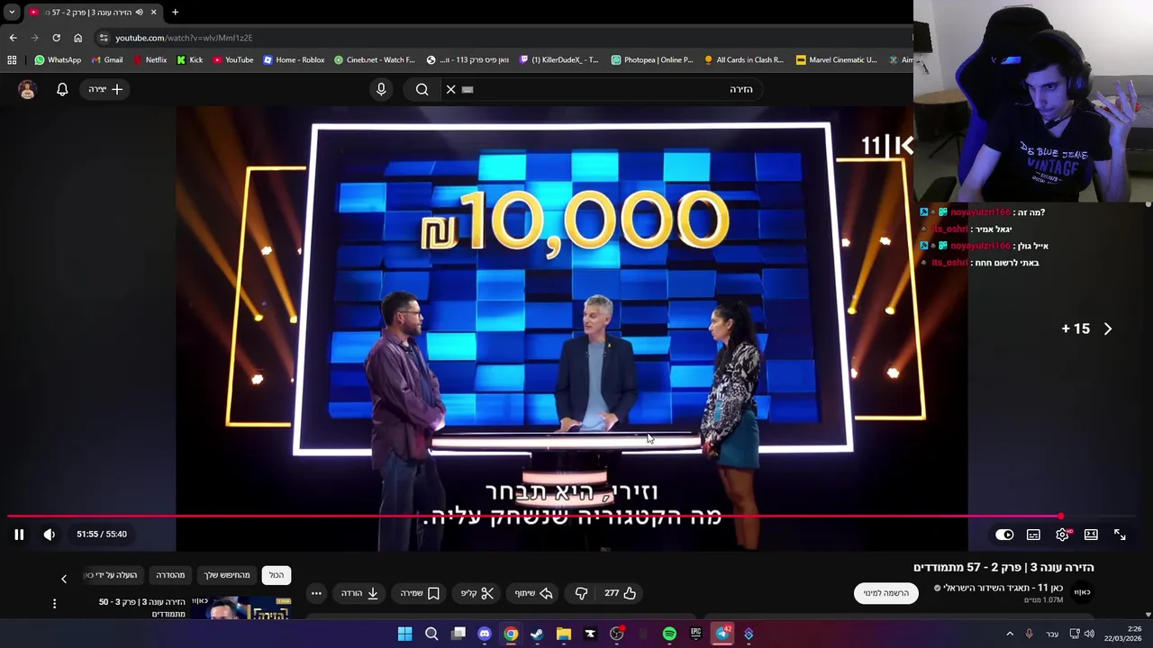Open tab search dropdown arrow
This screenshot has height=648, width=1153.
[x=12, y=12]
